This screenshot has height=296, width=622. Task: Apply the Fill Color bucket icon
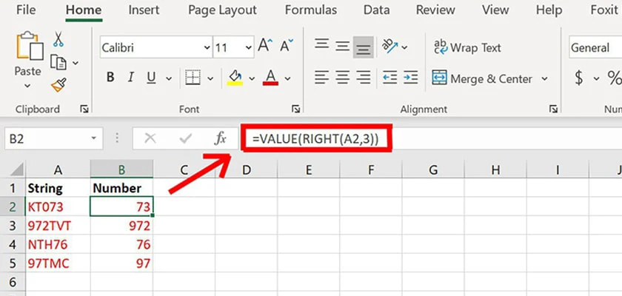pyautogui.click(x=235, y=78)
